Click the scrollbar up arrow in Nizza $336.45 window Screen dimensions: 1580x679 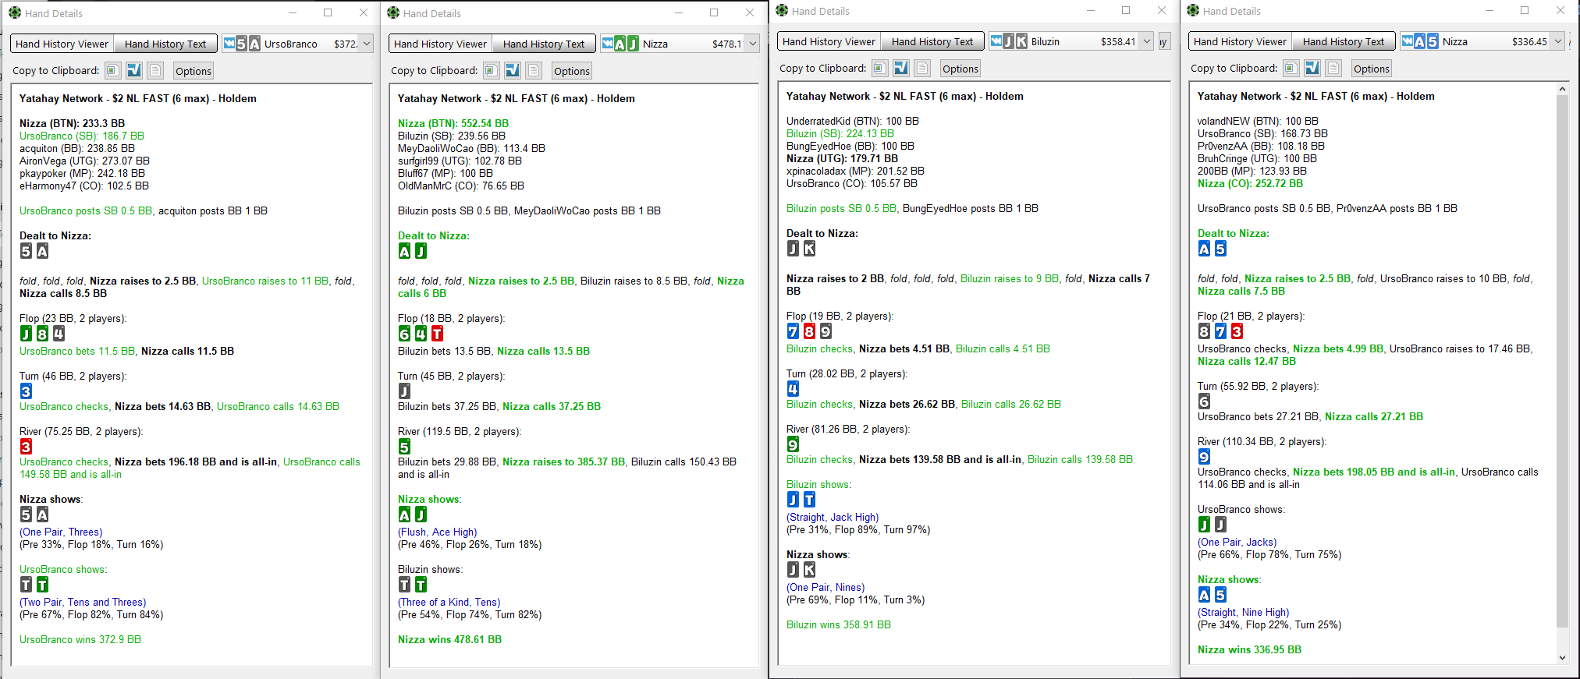click(x=1562, y=89)
